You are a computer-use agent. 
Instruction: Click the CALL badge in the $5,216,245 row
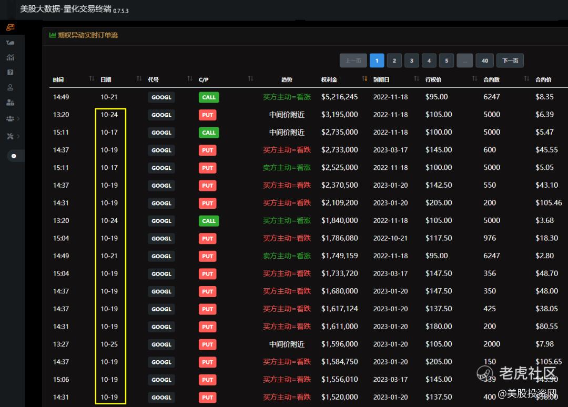point(209,97)
